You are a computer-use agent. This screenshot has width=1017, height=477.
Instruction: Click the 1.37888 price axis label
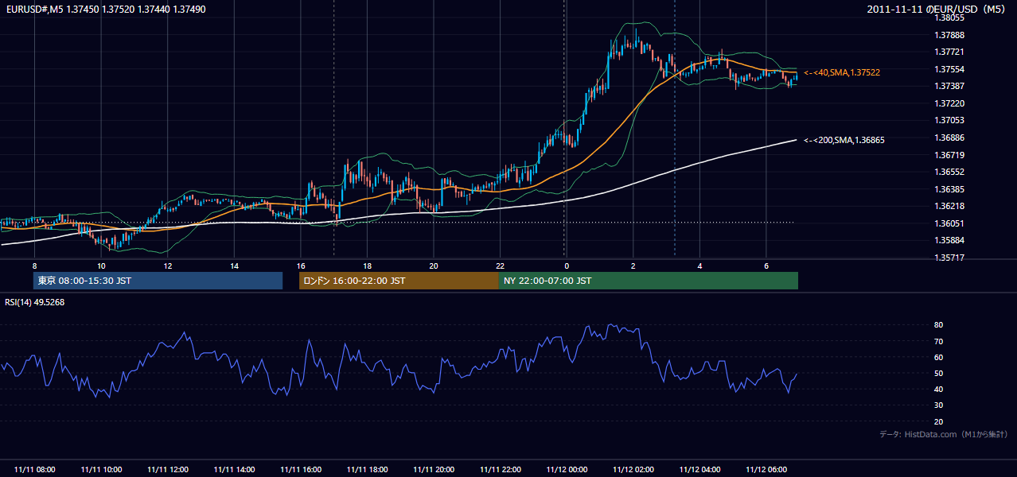pos(949,35)
